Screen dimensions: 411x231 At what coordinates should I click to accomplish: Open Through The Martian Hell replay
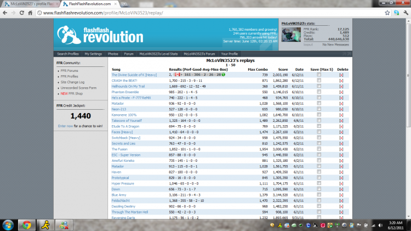pyautogui.click(x=130, y=212)
